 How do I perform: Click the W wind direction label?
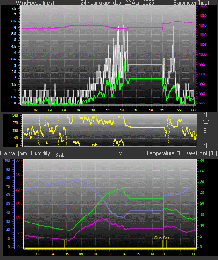tap(206, 123)
